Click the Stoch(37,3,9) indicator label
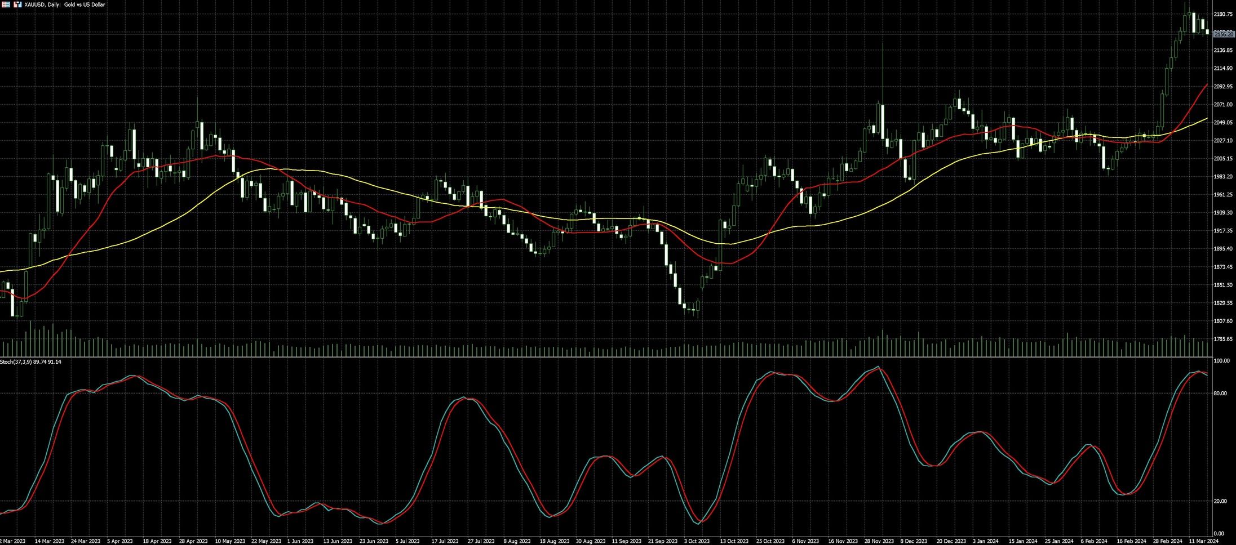 coord(30,361)
